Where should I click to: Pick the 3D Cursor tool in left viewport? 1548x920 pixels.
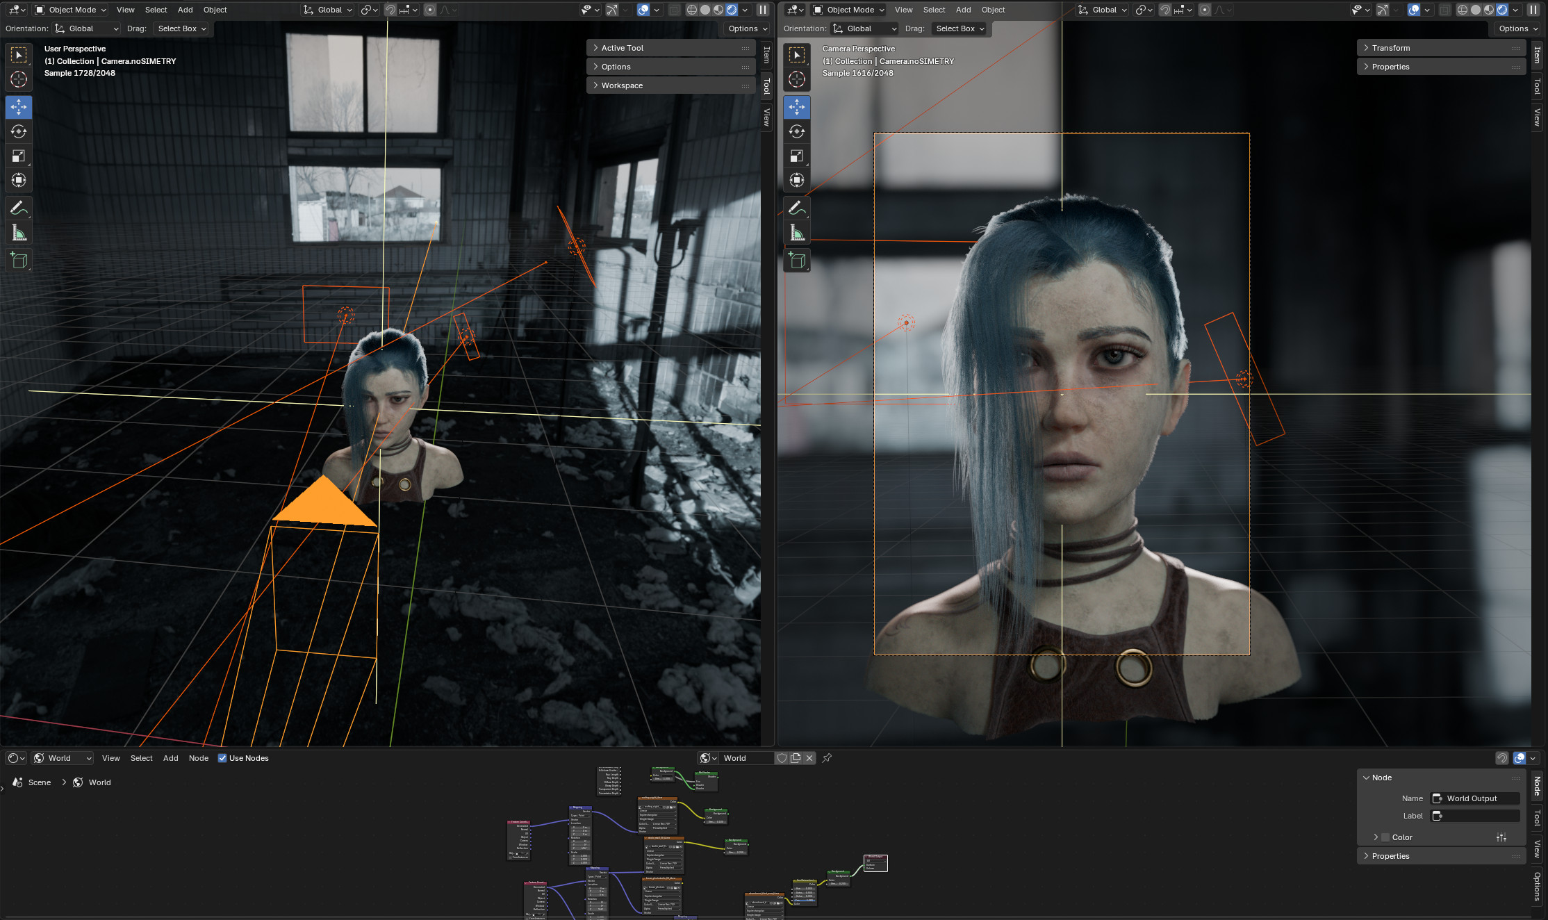coord(19,79)
